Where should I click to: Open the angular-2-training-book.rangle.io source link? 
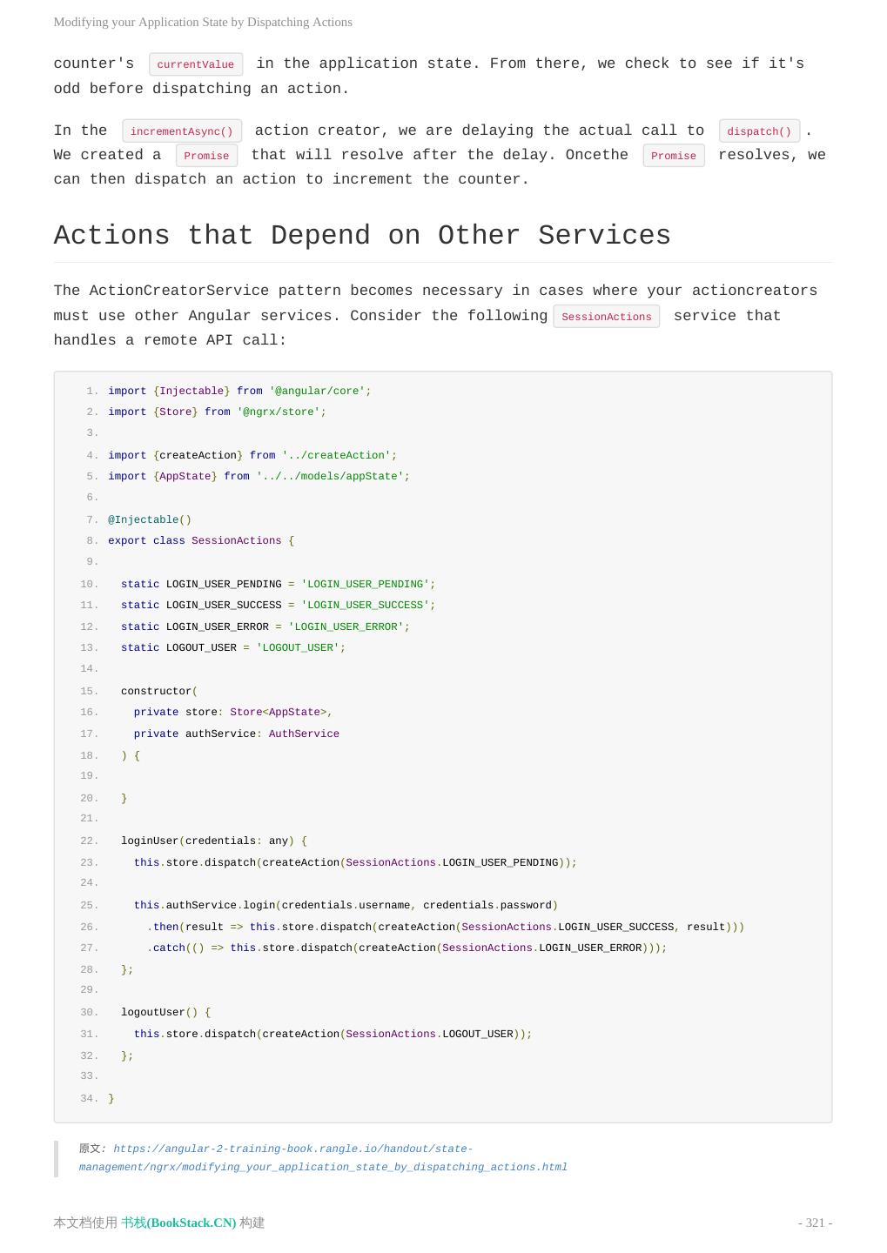tap(323, 1158)
